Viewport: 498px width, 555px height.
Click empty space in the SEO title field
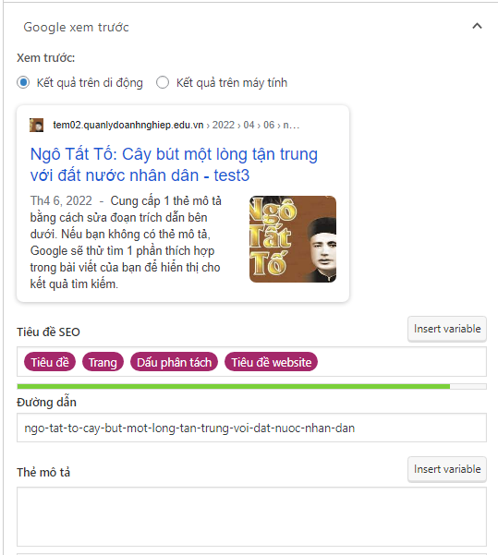tap(402, 362)
